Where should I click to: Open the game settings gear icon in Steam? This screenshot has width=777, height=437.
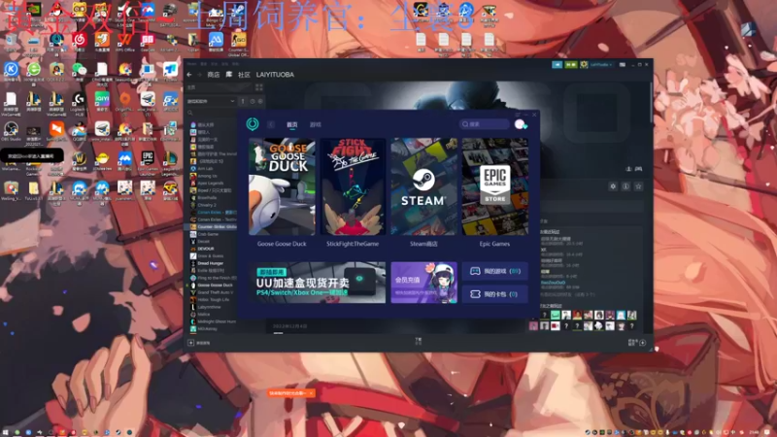(613, 186)
